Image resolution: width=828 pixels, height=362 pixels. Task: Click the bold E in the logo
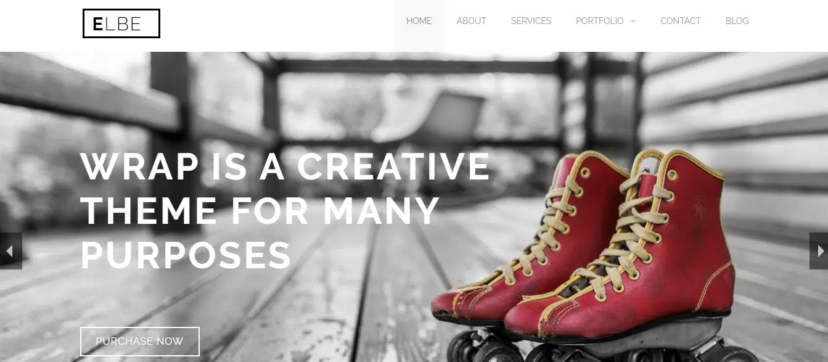(x=98, y=24)
